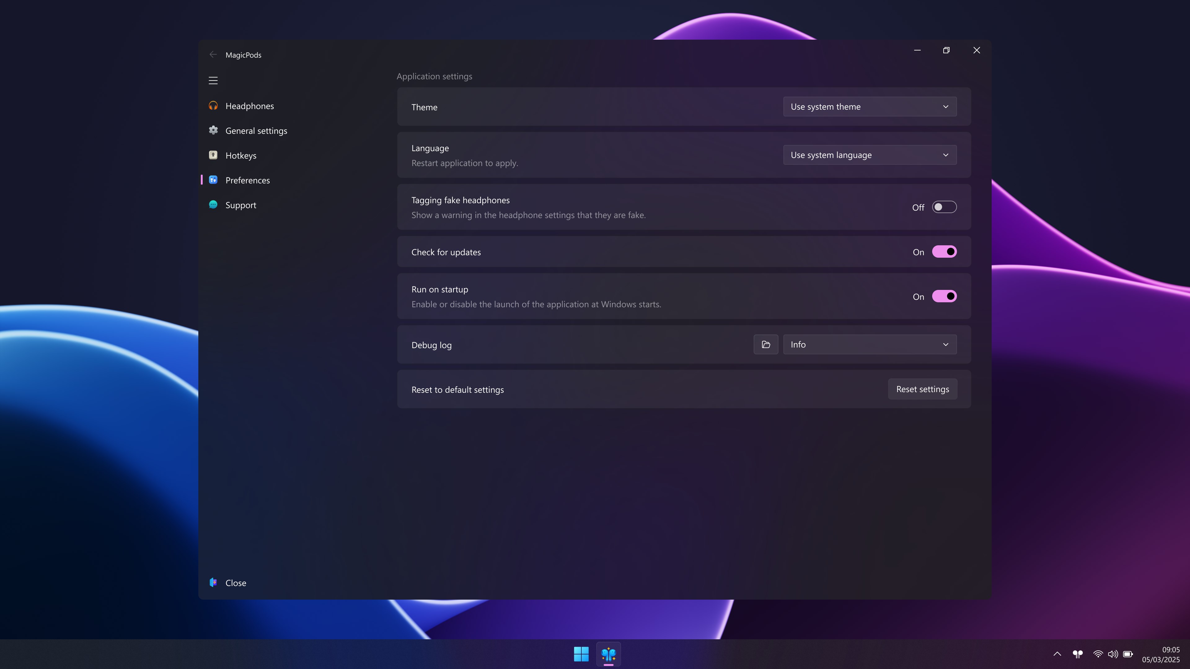Change the debug log level from Info
Image resolution: width=1190 pixels, height=669 pixels.
pyautogui.click(x=869, y=344)
